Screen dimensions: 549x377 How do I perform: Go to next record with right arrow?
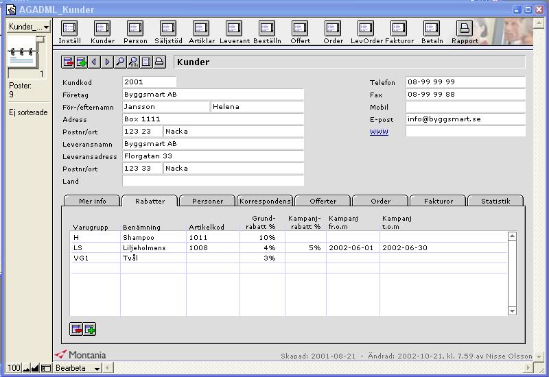point(107,62)
